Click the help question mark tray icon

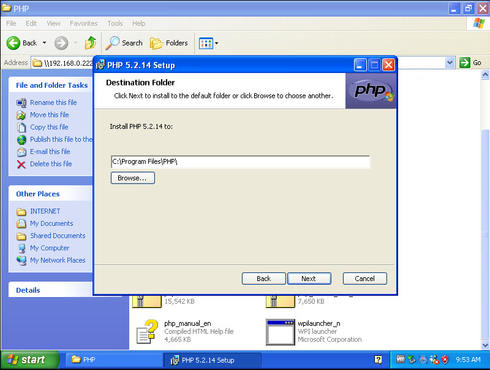point(378,360)
